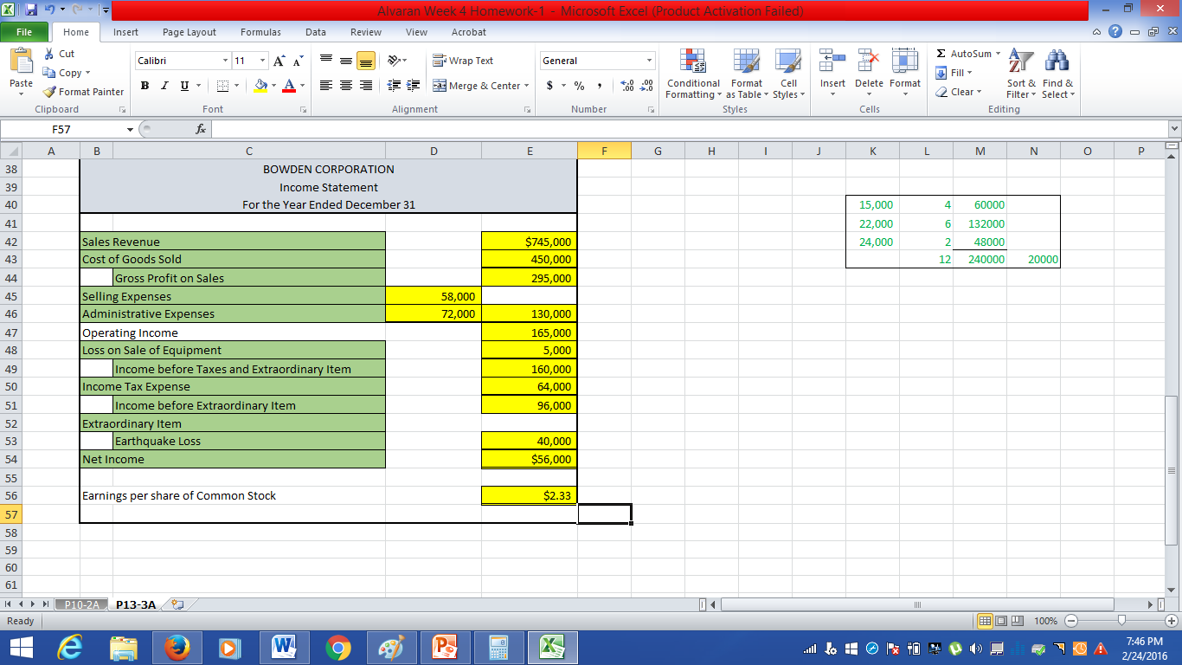This screenshot has width=1182, height=665.
Task: Select cell E54 showing $56,000
Action: tap(530, 459)
